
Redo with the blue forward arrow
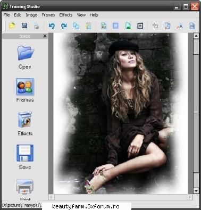pyautogui.click(x=64, y=26)
